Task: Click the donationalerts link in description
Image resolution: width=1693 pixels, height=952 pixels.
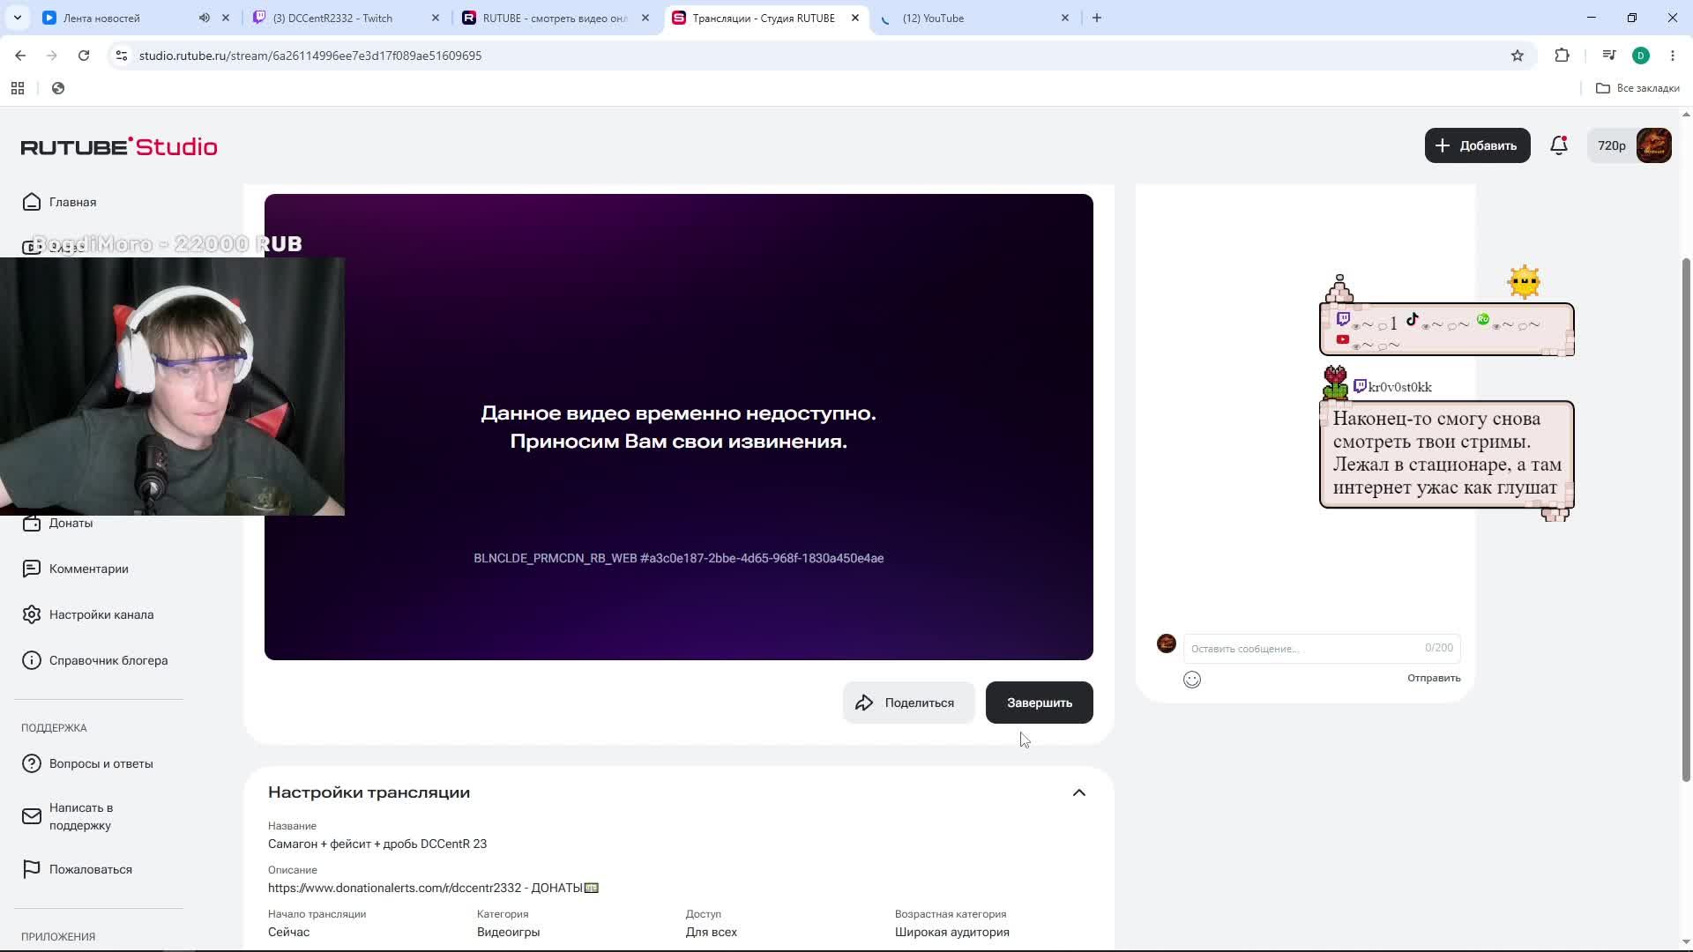Action: 395,888
